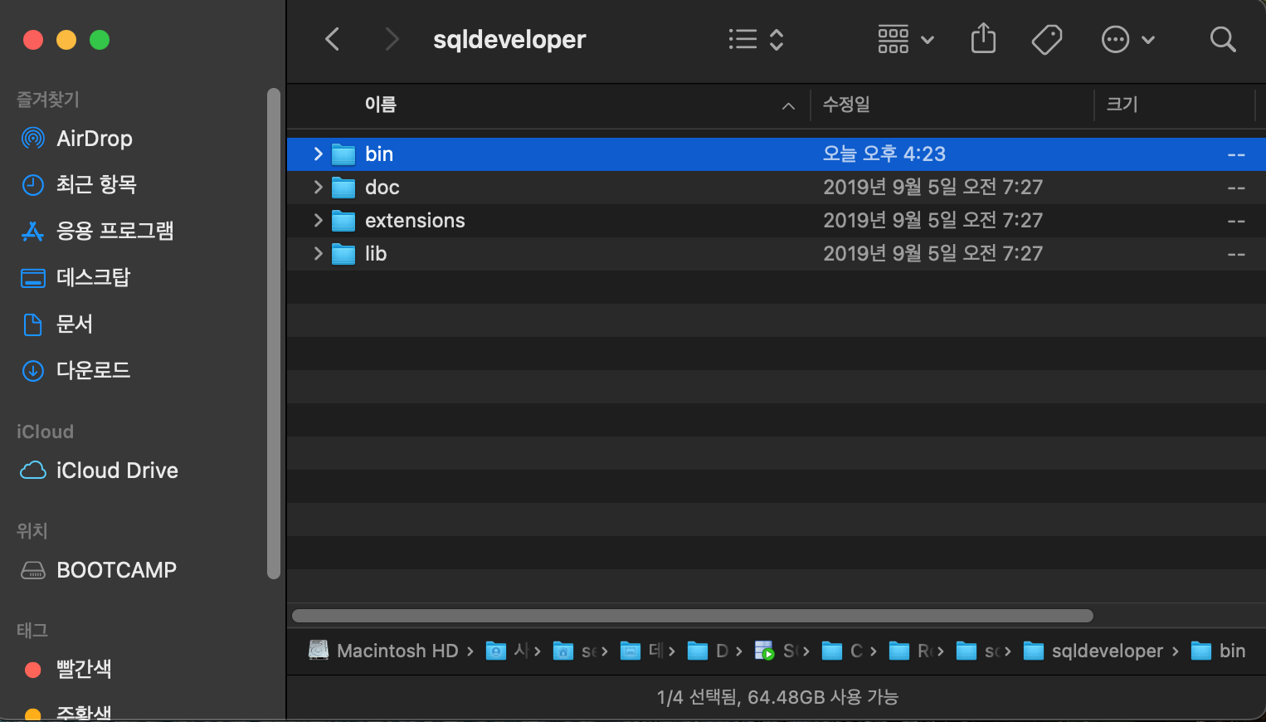Click sqldeveloper in the path bar
1266x722 pixels.
pyautogui.click(x=1093, y=651)
